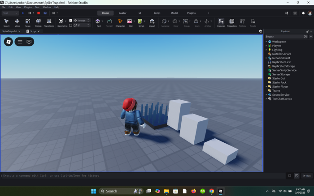Switch to the Script document tab

tap(33, 31)
